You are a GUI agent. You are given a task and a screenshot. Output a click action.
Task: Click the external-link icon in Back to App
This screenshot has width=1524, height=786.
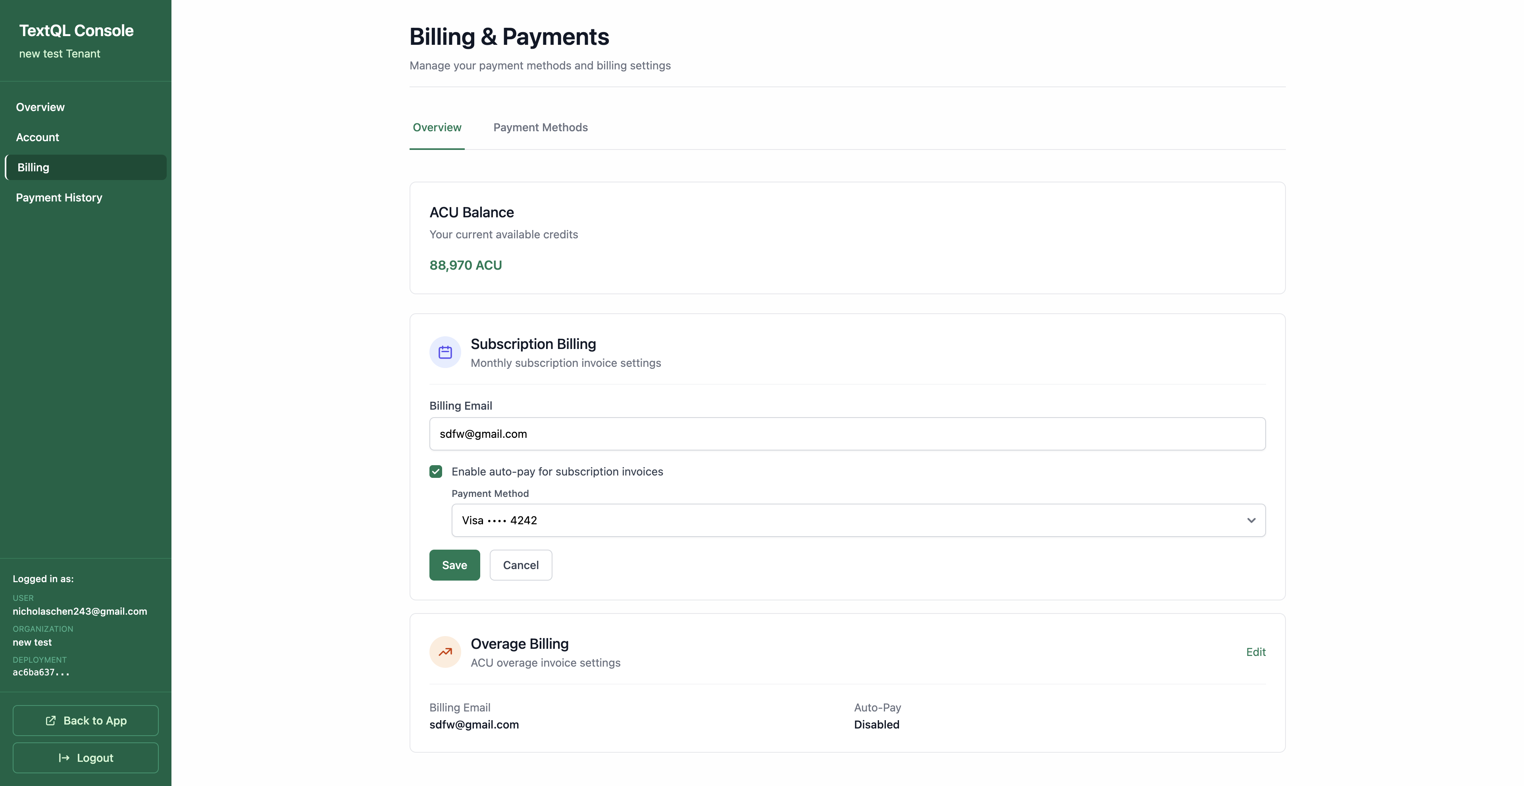coord(51,721)
